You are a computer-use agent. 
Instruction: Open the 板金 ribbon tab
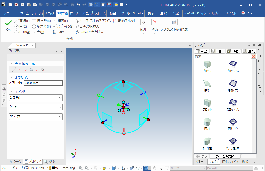tap(113, 13)
